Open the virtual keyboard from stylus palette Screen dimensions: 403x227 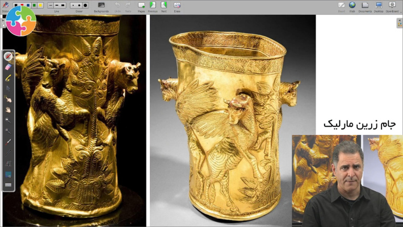pos(8,185)
